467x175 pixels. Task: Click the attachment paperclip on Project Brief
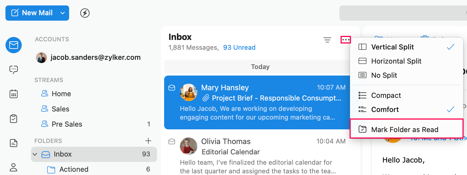point(206,98)
